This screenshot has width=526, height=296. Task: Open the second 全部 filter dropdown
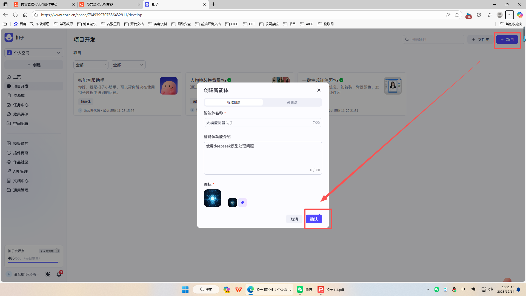point(128,65)
